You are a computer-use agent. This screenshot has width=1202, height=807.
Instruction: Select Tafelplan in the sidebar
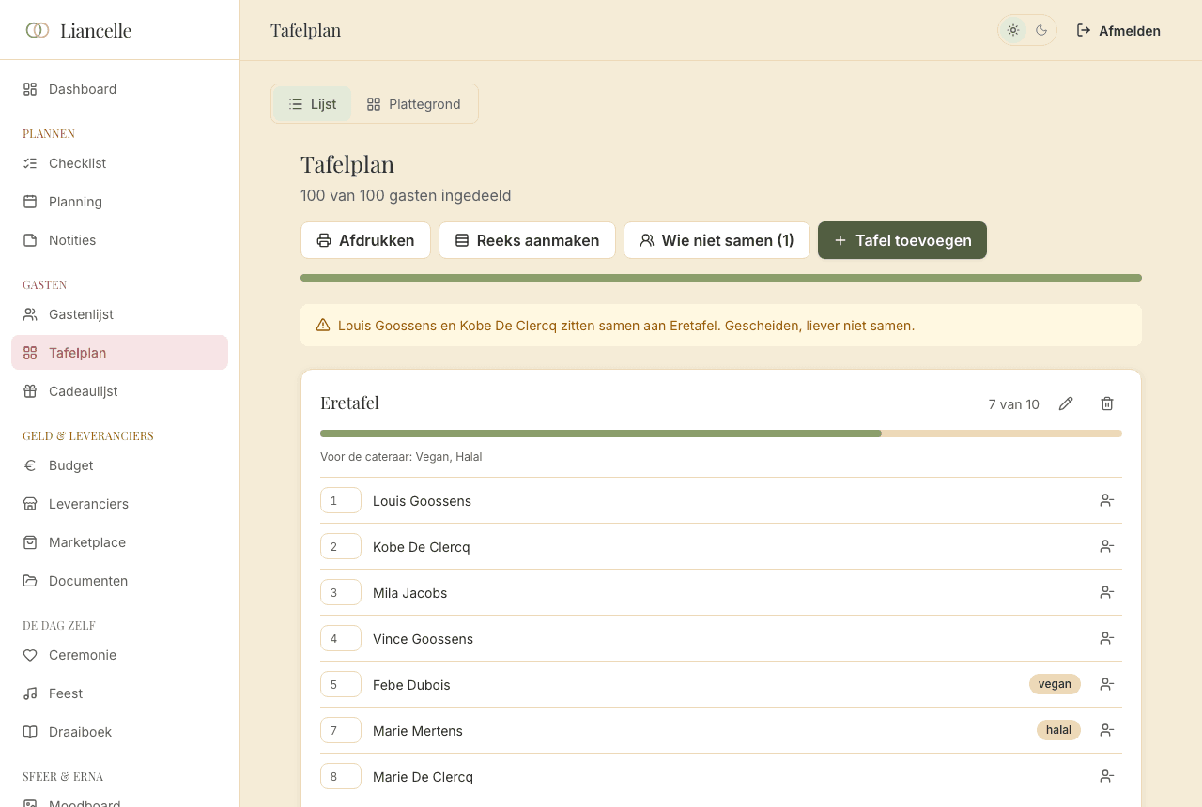tap(119, 353)
